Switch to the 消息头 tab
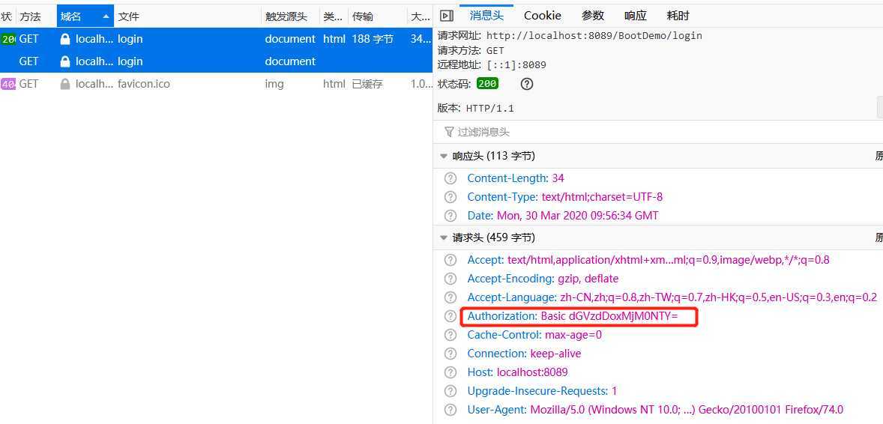 [x=486, y=15]
